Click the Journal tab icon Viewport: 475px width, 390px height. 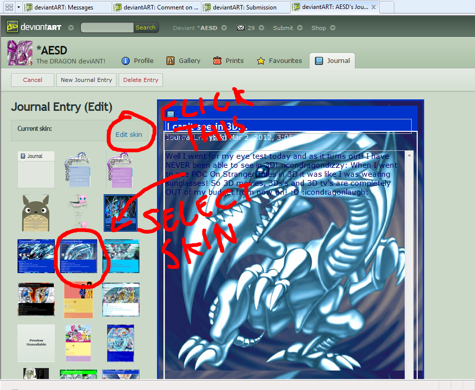pyautogui.click(x=319, y=61)
